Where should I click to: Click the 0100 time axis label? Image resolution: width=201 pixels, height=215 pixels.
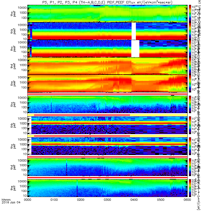click(54, 200)
